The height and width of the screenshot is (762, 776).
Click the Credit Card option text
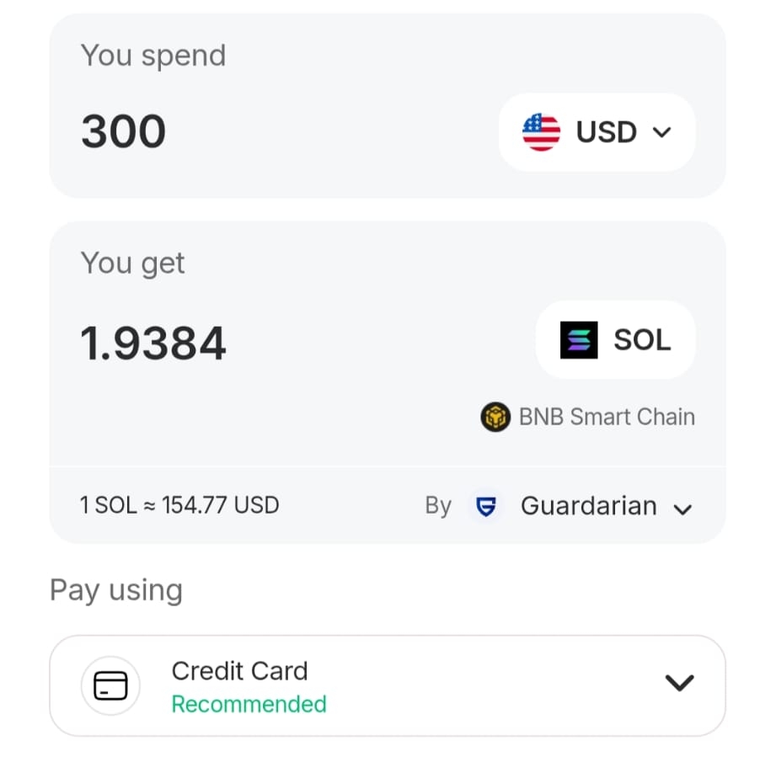tap(239, 671)
